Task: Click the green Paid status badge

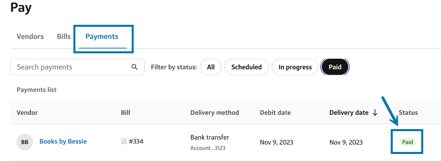Action: [x=407, y=142]
